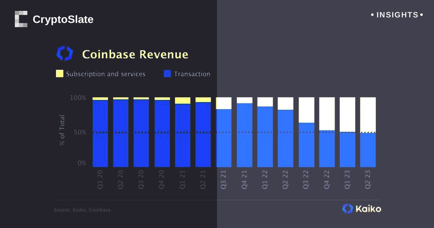Click the Kaiko wordmark text
This screenshot has width=434, height=228.
[368, 209]
